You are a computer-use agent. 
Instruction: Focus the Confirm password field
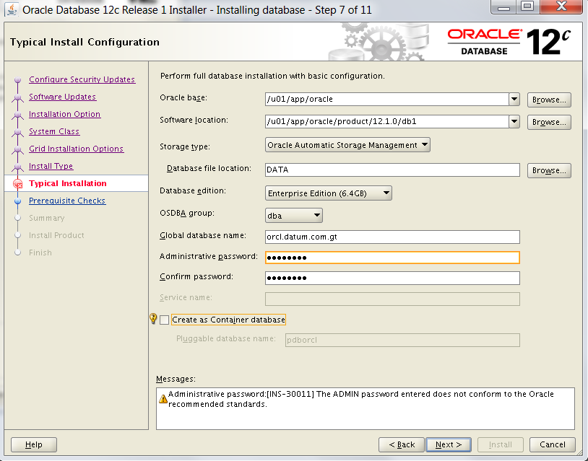click(x=392, y=278)
